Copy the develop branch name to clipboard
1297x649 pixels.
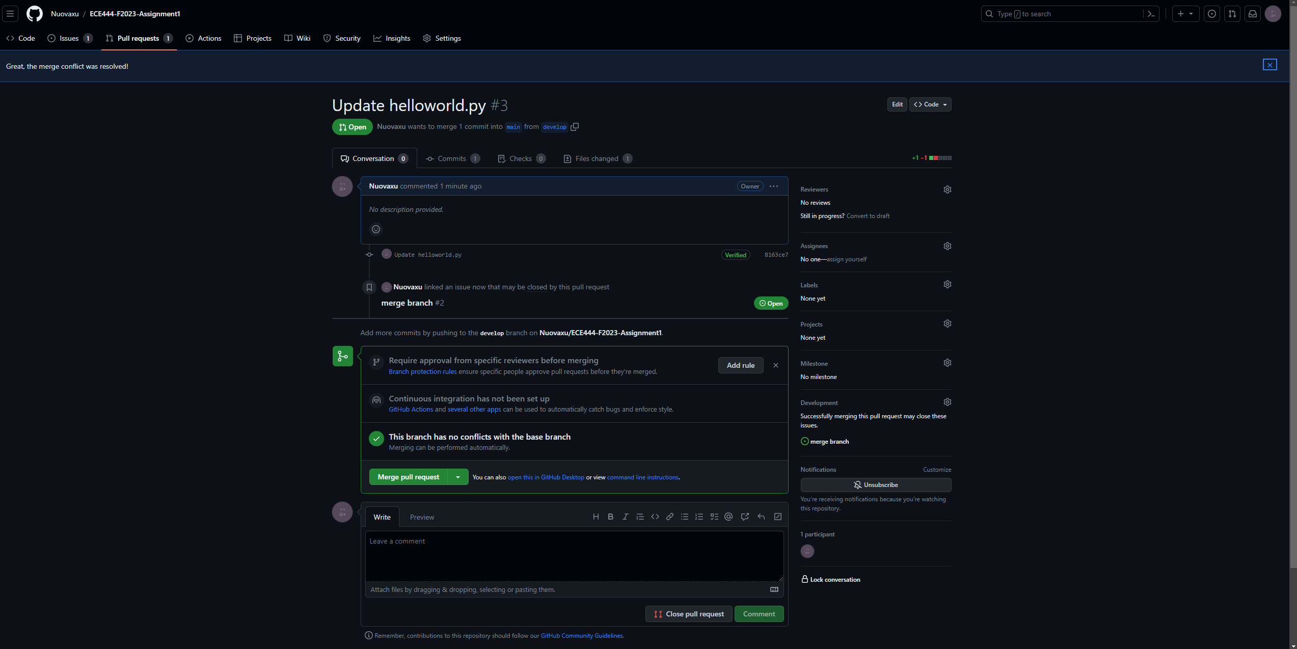[575, 127]
